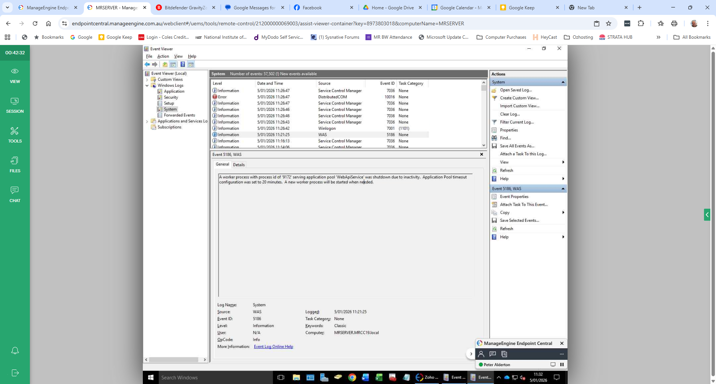Click Filter Current Log... in Actions pane

pyautogui.click(x=517, y=122)
